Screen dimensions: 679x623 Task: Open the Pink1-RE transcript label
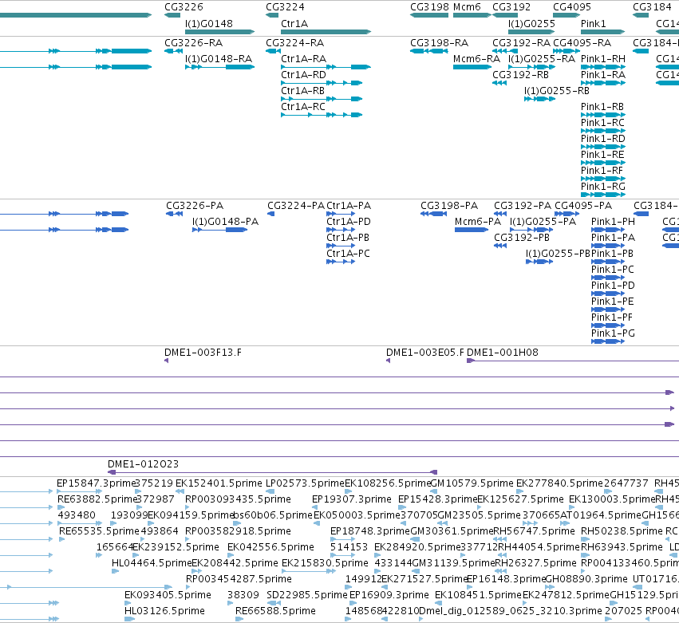pyautogui.click(x=602, y=155)
